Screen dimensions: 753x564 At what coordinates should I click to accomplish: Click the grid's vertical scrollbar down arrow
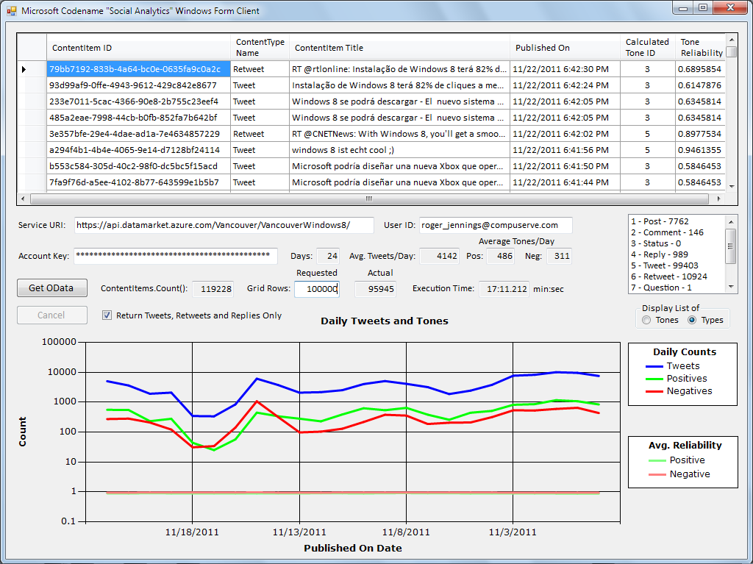[732, 186]
